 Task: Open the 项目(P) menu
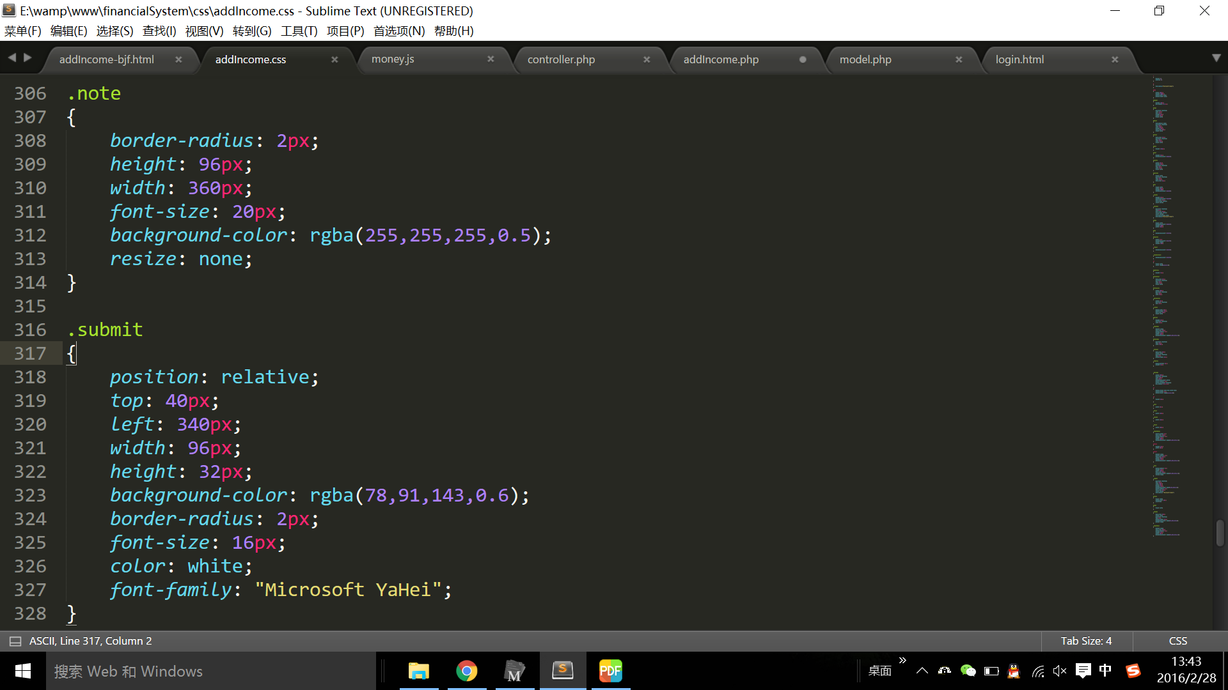coord(345,31)
